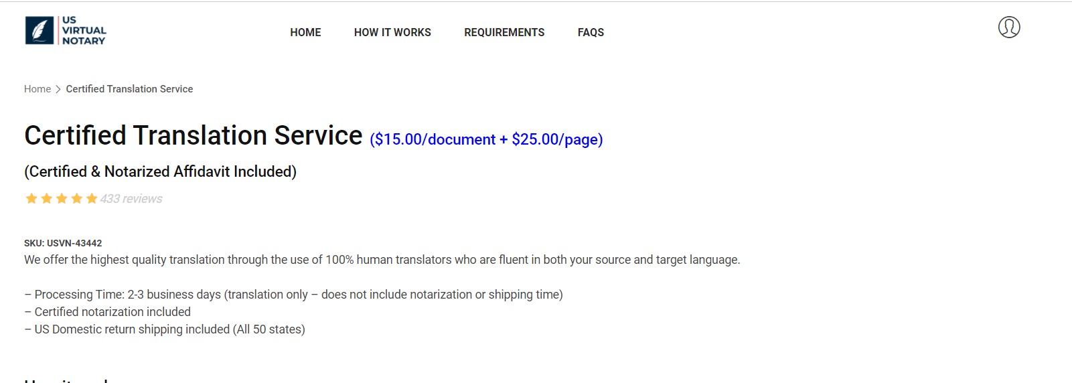Click the US Domestic return shipping included line
Image resolution: width=1072 pixels, height=383 pixels.
pyautogui.click(x=165, y=329)
